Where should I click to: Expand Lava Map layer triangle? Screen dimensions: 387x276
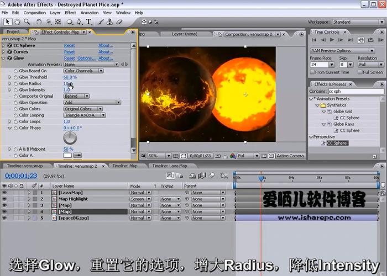[x=29, y=193]
